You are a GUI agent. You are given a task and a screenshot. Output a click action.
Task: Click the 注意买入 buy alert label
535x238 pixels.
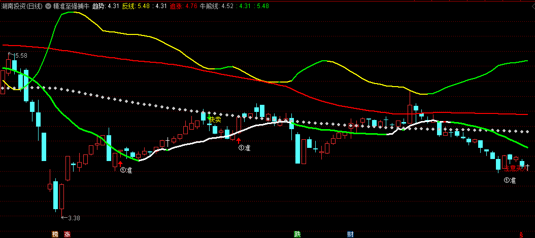(x=516, y=168)
